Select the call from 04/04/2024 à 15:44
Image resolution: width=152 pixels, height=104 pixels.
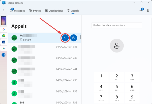(x=44, y=71)
